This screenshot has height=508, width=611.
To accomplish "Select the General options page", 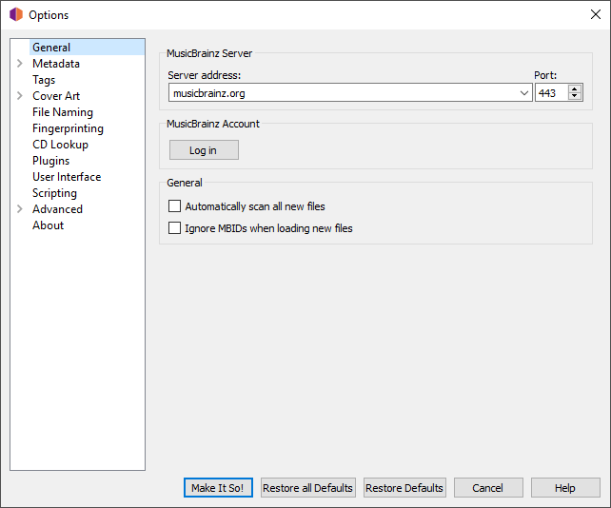I will click(87, 48).
